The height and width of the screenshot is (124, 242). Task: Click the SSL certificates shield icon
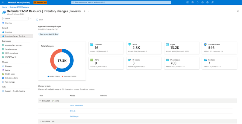coord(205,45)
